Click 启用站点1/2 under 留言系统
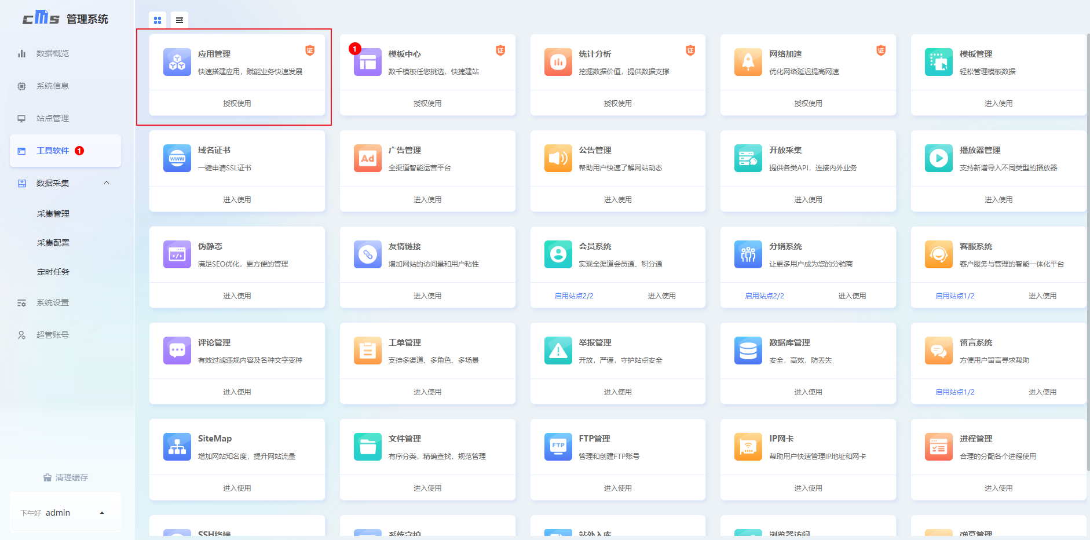The height and width of the screenshot is (540, 1090). 955,392
